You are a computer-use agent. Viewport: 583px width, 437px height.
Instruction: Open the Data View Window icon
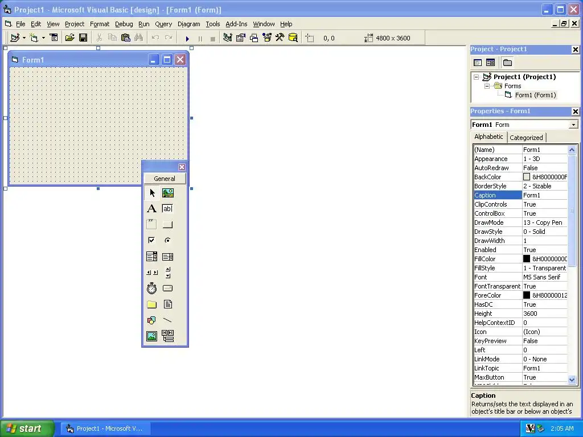[x=293, y=38]
